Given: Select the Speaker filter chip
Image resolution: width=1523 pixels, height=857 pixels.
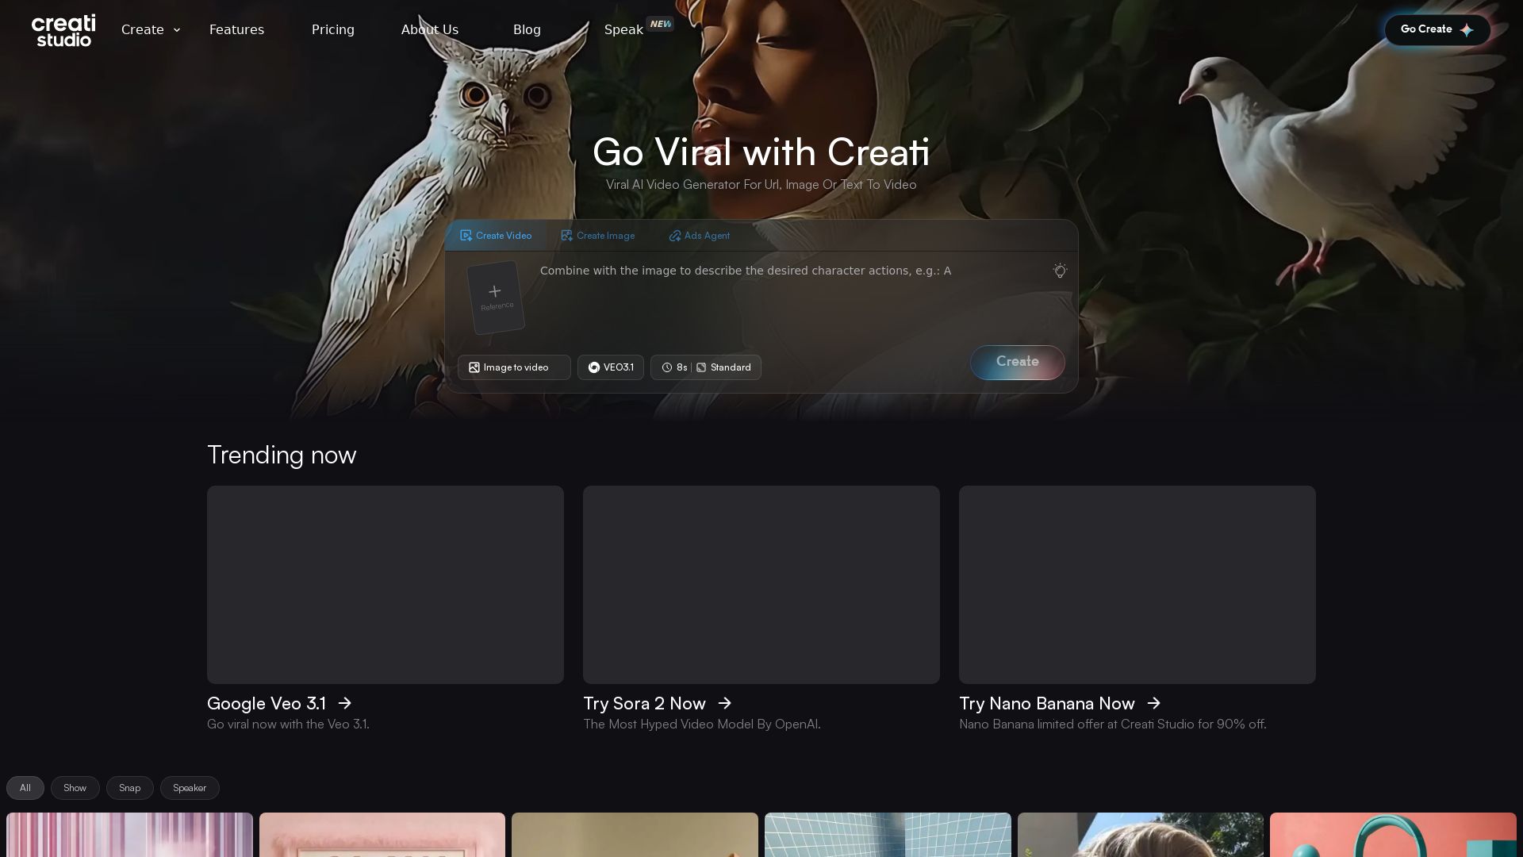Looking at the screenshot, I should [x=190, y=788].
